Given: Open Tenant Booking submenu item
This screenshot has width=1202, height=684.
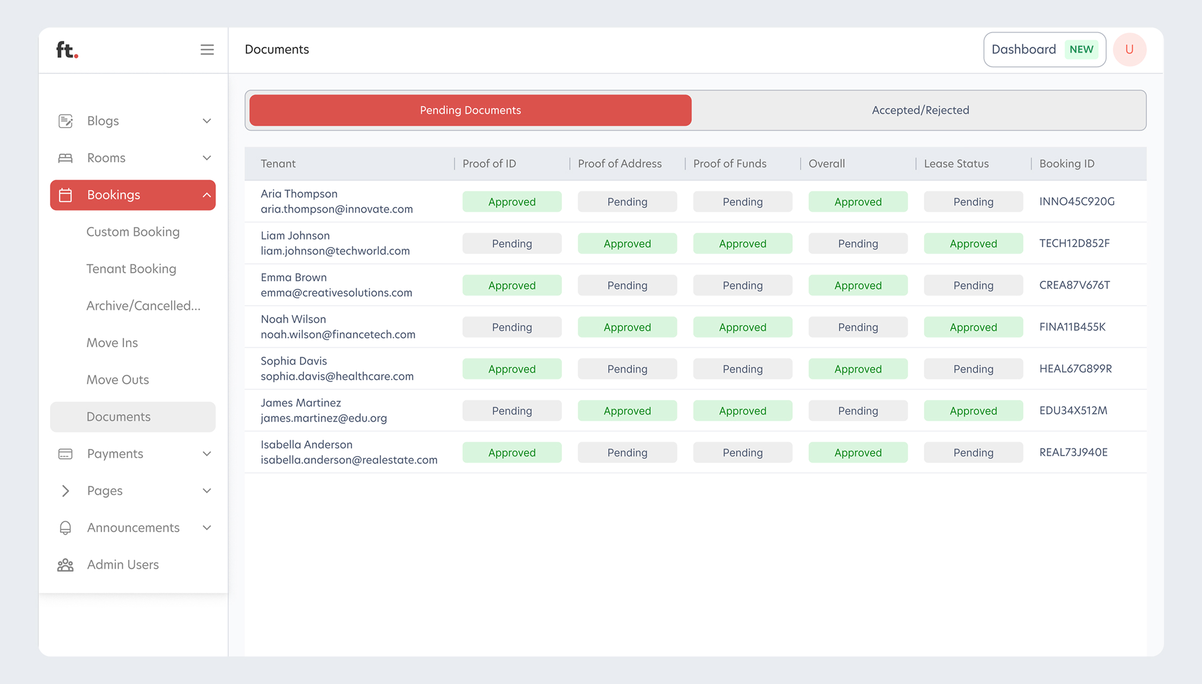Looking at the screenshot, I should pos(131,269).
